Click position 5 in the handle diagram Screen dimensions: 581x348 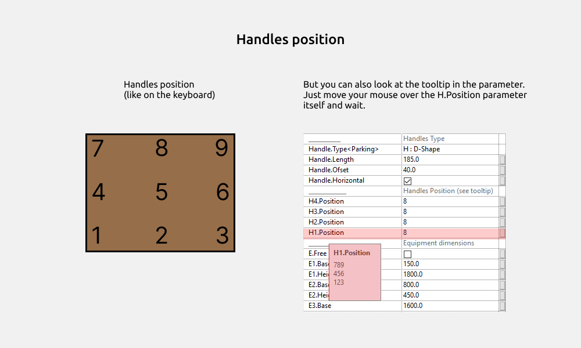click(162, 192)
